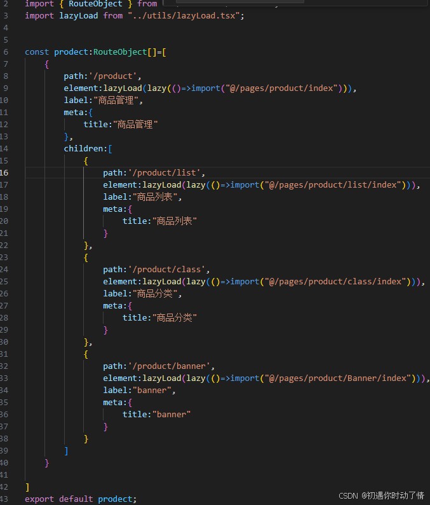The height and width of the screenshot is (505, 430).
Task: Click the opening brace on line 31
Action: 86,354
